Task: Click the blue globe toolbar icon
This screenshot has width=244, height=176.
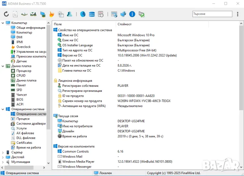Action: coord(83,14)
